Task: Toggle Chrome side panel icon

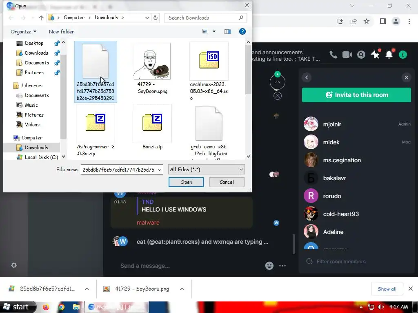Action: (x=383, y=21)
